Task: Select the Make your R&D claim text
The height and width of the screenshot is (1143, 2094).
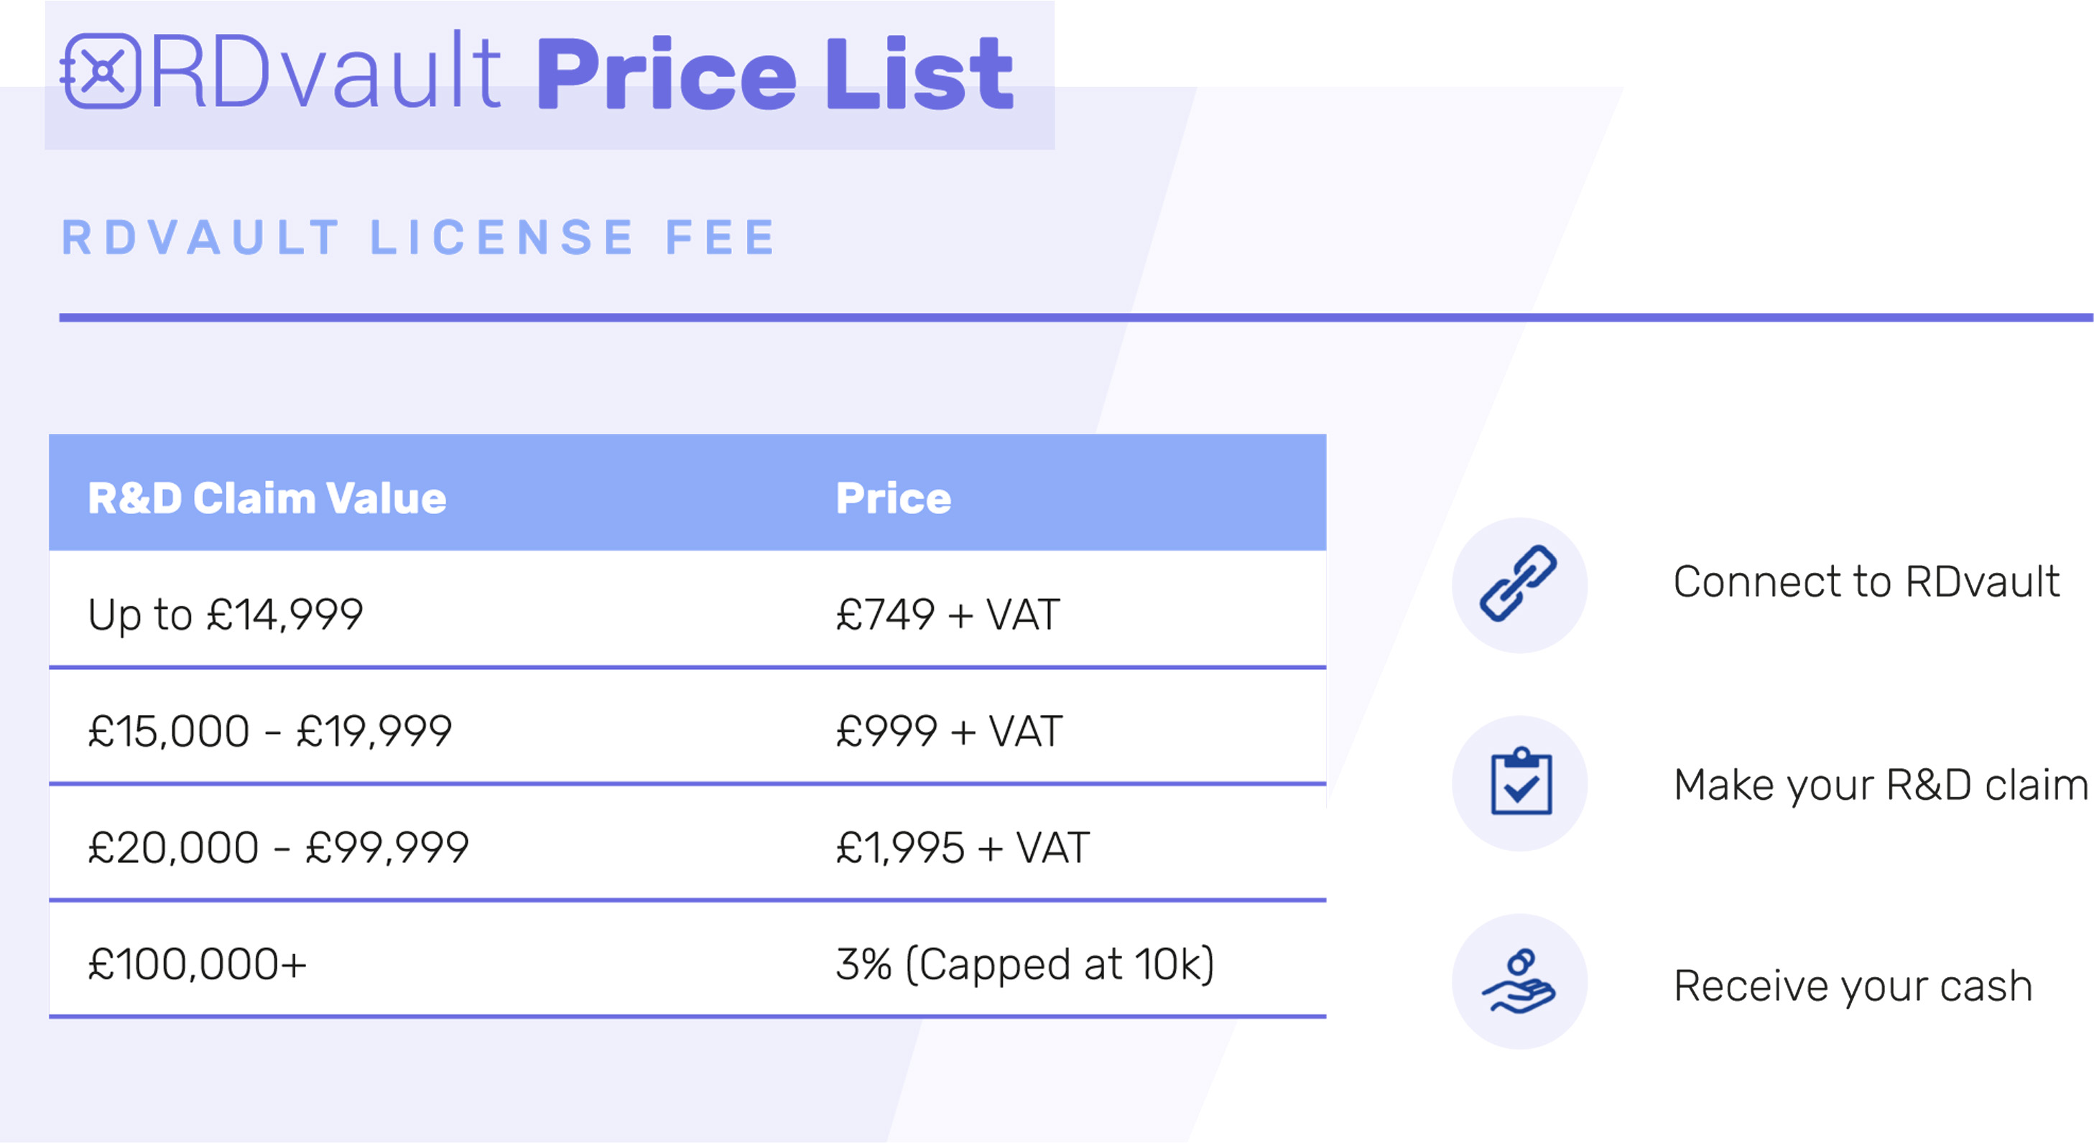Action: pyautogui.click(x=1881, y=785)
